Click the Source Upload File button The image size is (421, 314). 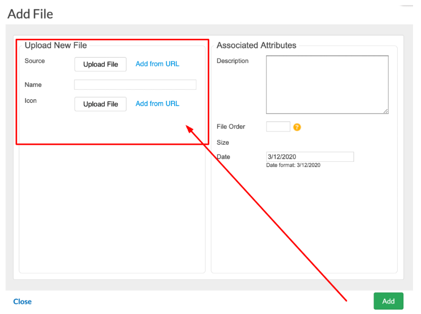[x=100, y=64]
